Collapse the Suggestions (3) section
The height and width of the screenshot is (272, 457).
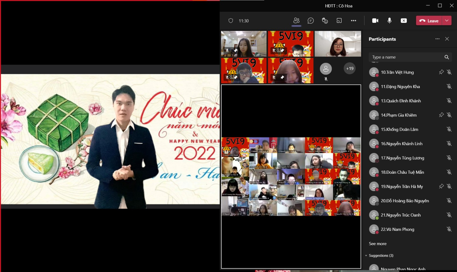[x=366, y=255]
